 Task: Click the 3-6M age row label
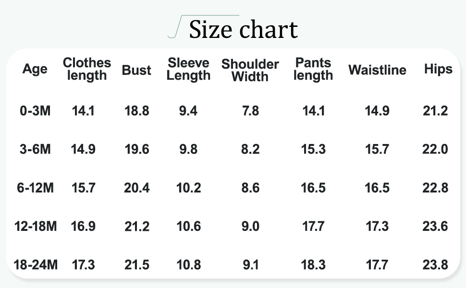35,149
